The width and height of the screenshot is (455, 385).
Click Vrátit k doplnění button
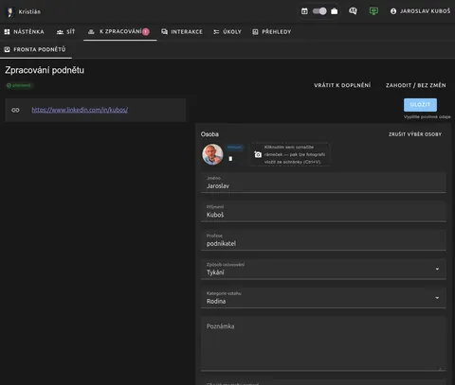coord(342,85)
